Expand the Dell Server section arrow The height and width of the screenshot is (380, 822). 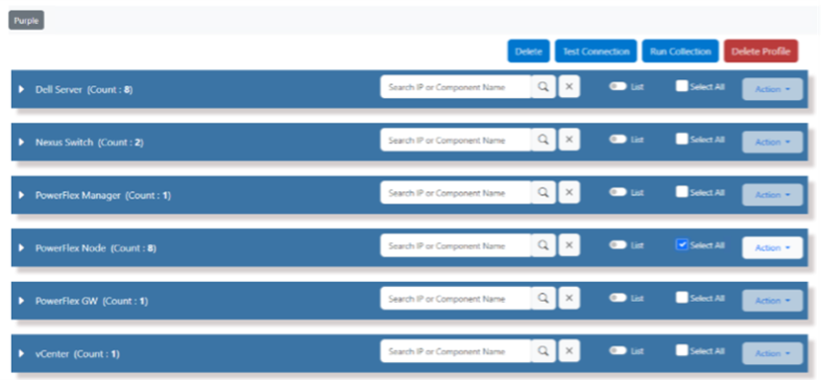22,89
